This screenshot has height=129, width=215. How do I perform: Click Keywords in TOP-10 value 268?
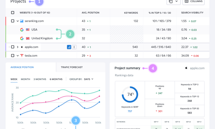pyautogui.click(x=190, y=101)
